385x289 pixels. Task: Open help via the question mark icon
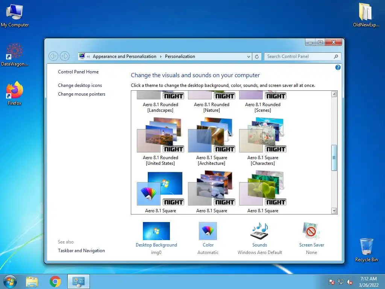point(338,67)
